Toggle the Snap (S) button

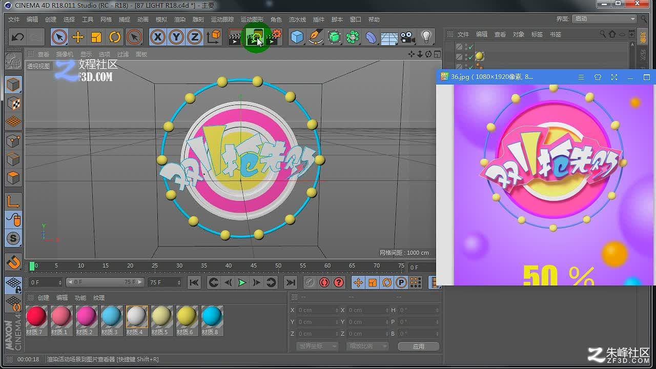(13, 238)
